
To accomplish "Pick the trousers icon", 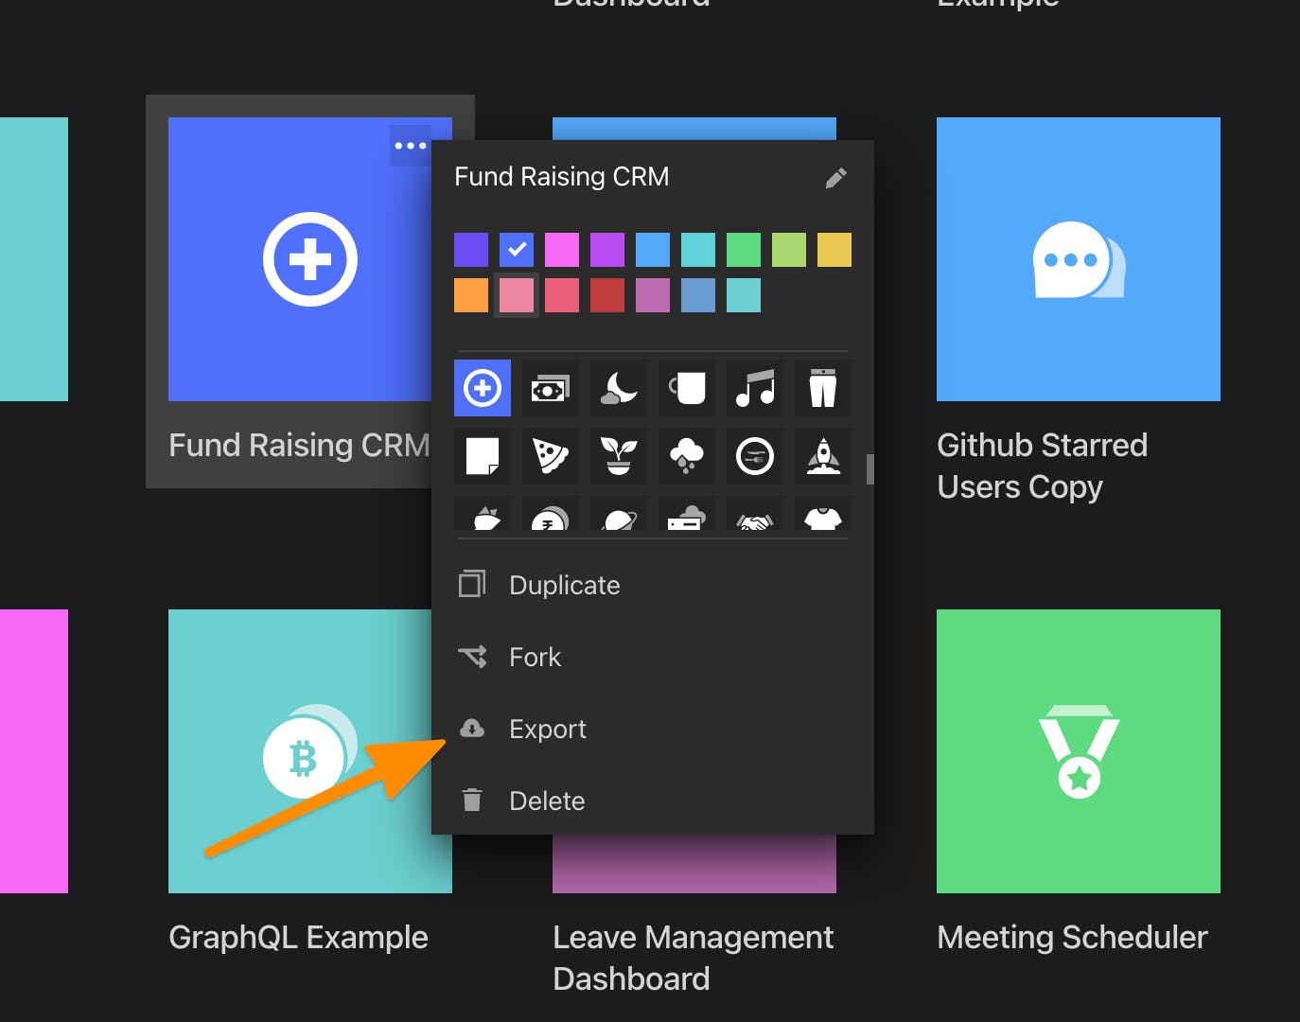I will [822, 388].
